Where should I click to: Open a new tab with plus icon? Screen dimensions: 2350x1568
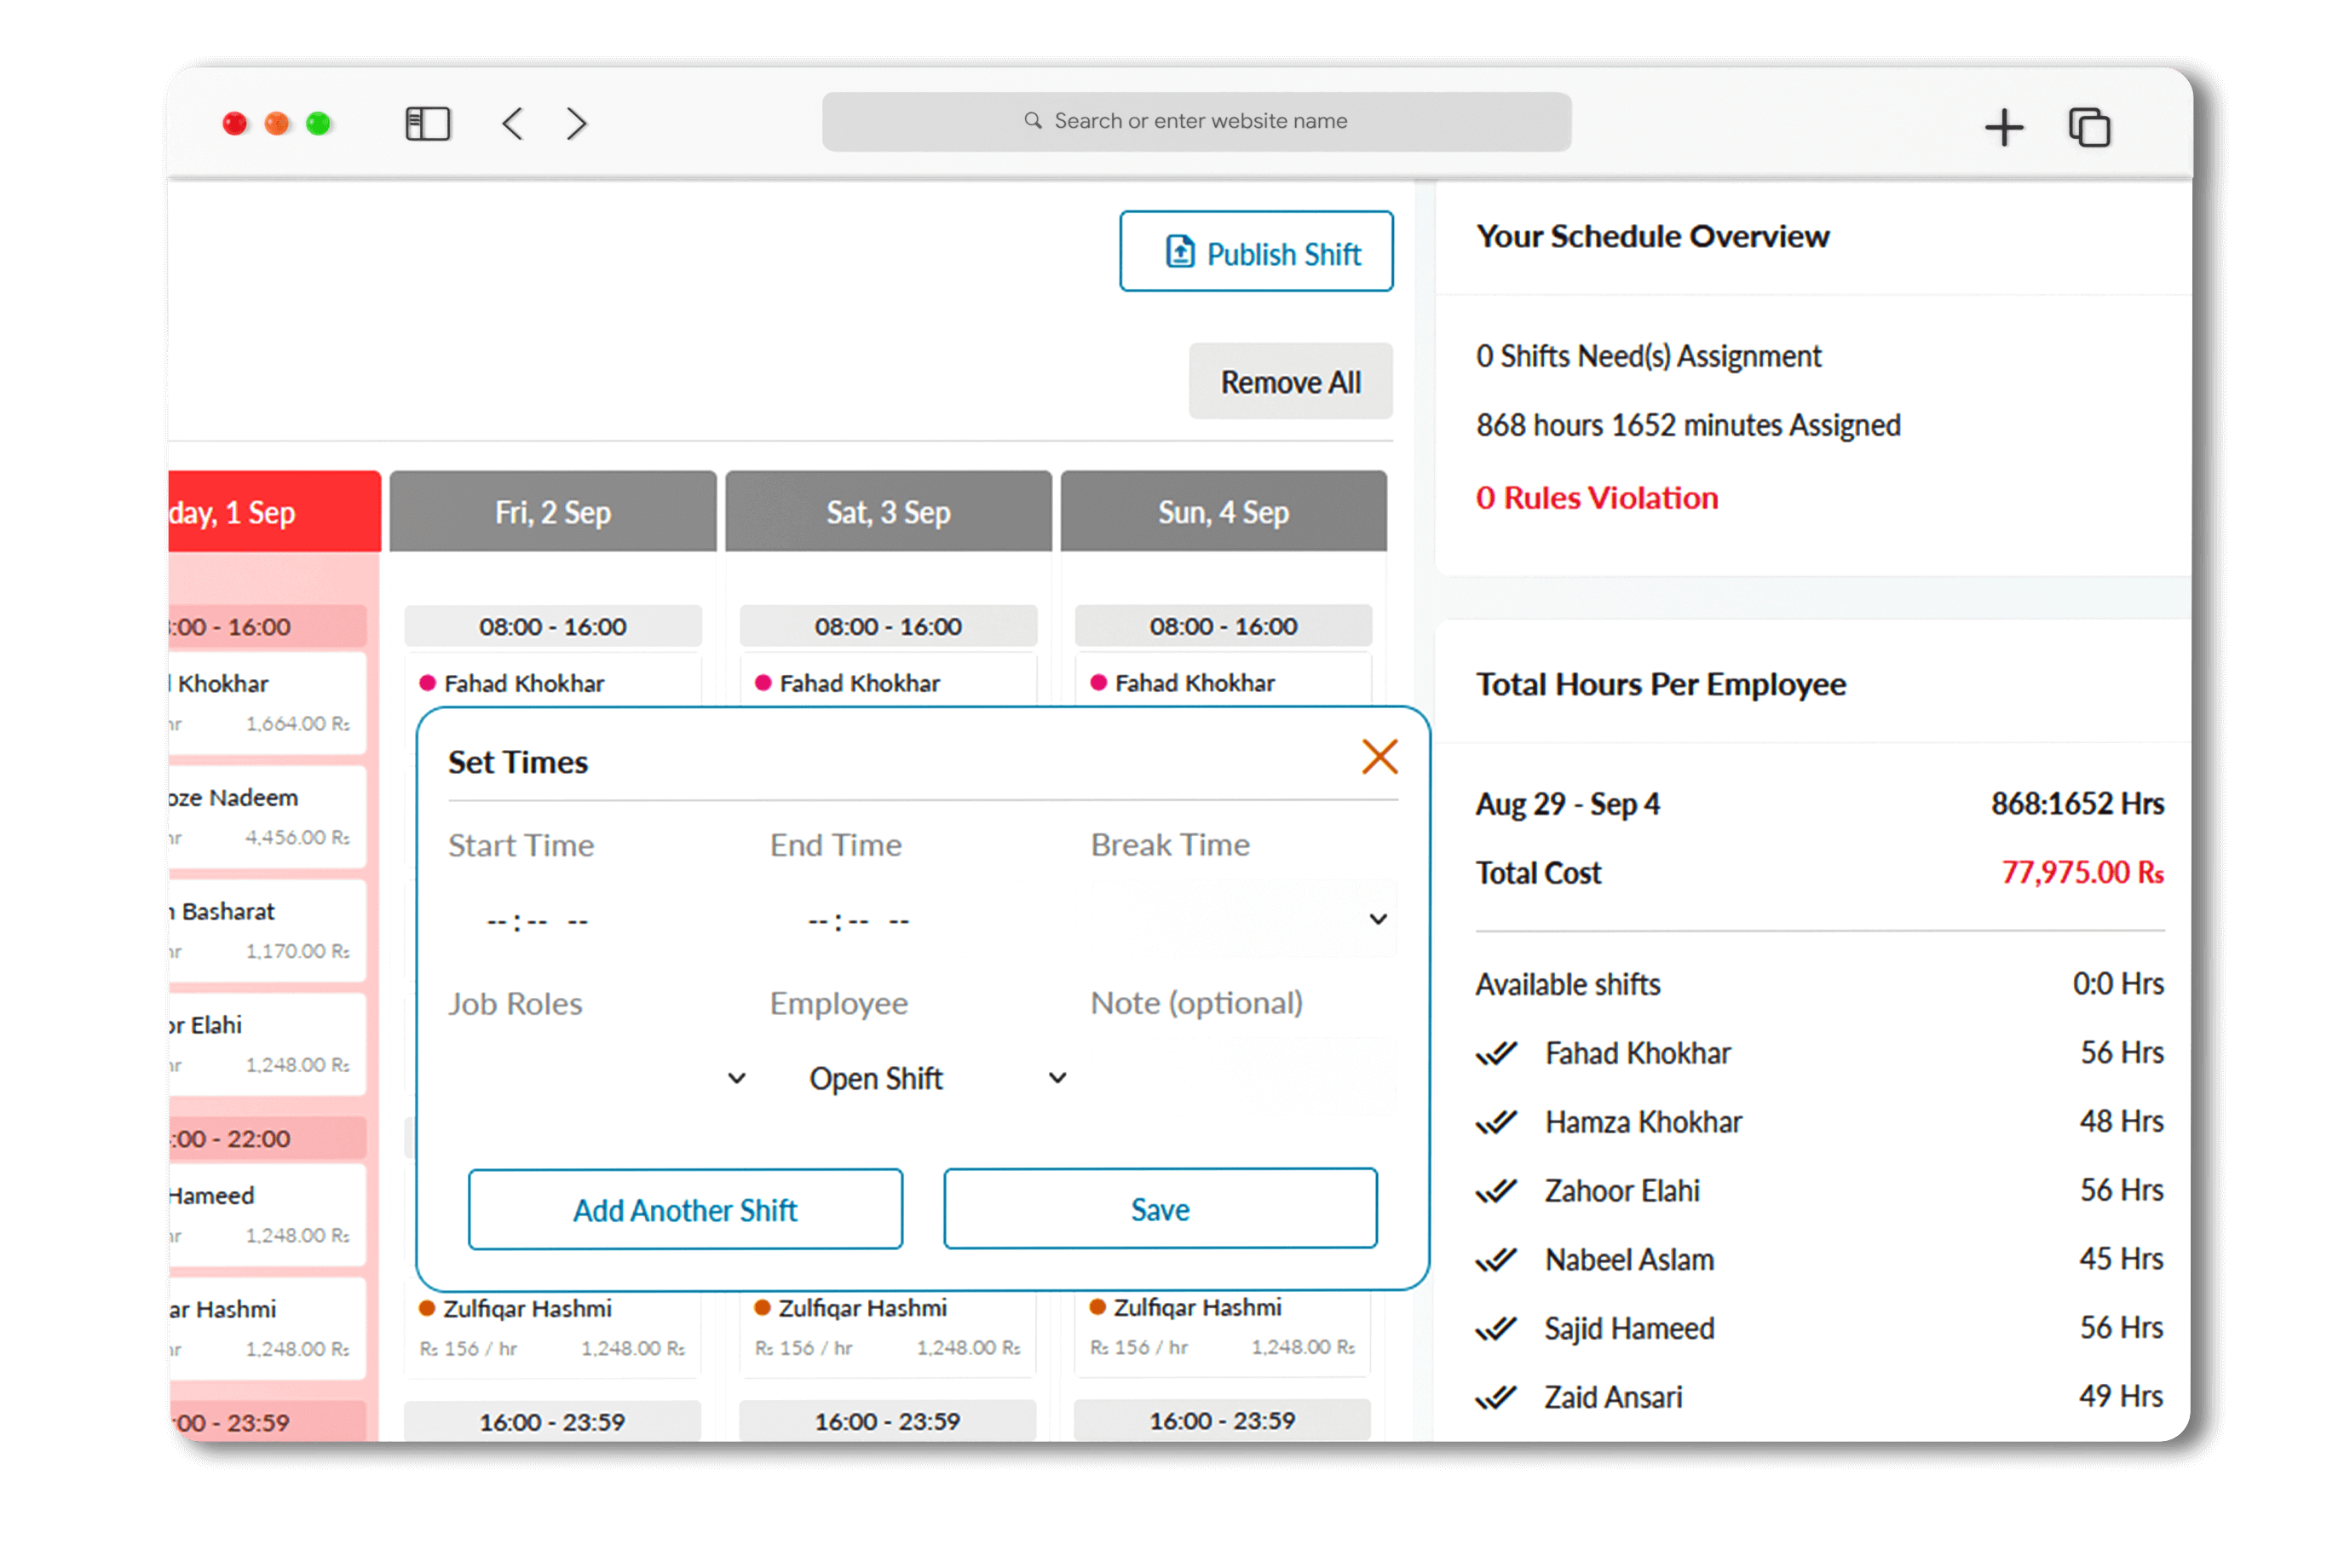coord(2003,128)
